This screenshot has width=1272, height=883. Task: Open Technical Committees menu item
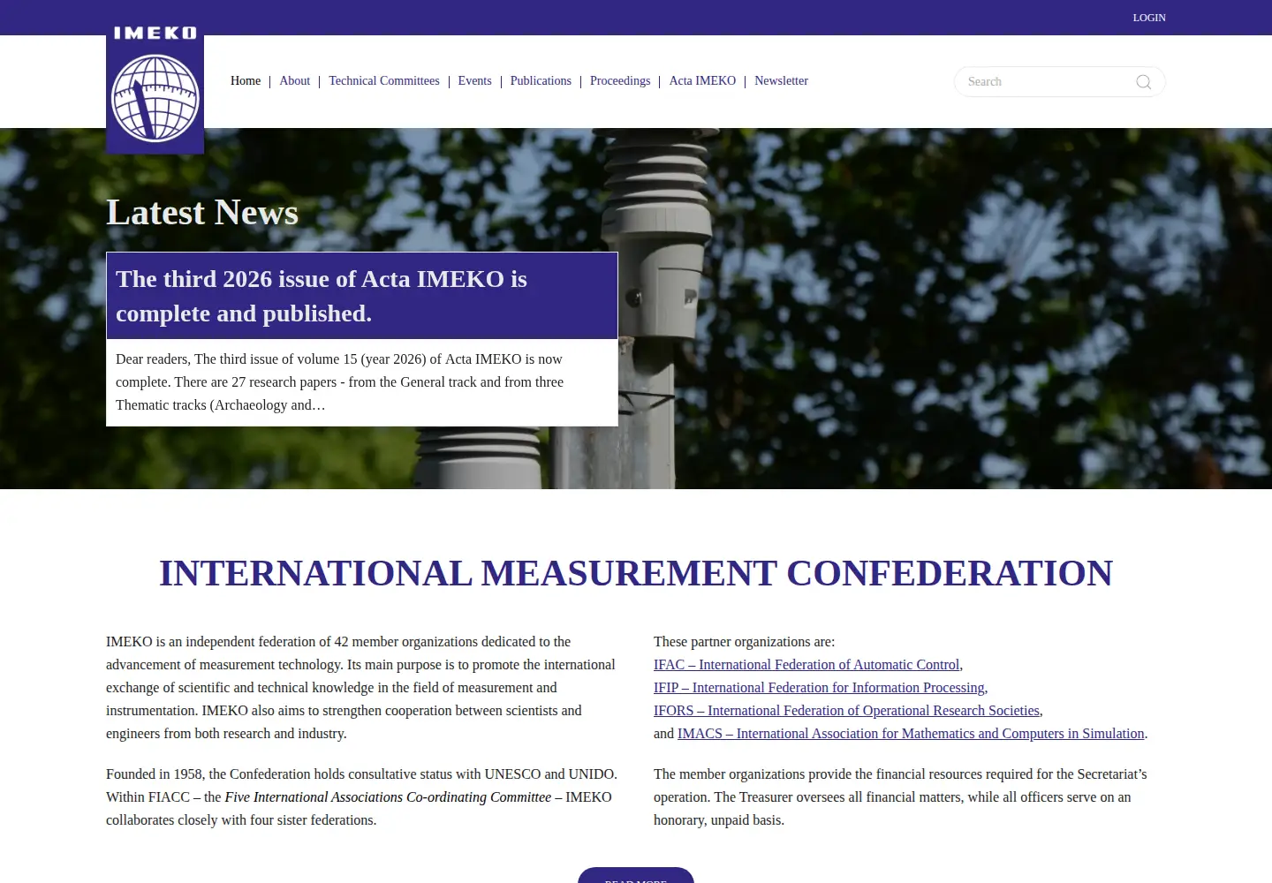tap(383, 80)
